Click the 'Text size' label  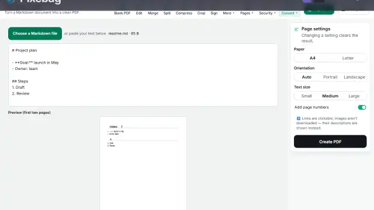pos(302,87)
